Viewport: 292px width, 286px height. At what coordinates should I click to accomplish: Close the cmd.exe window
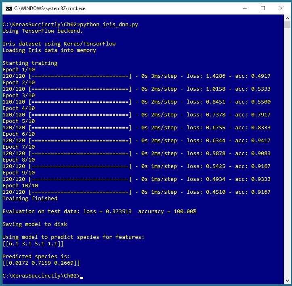(x=281, y=8)
